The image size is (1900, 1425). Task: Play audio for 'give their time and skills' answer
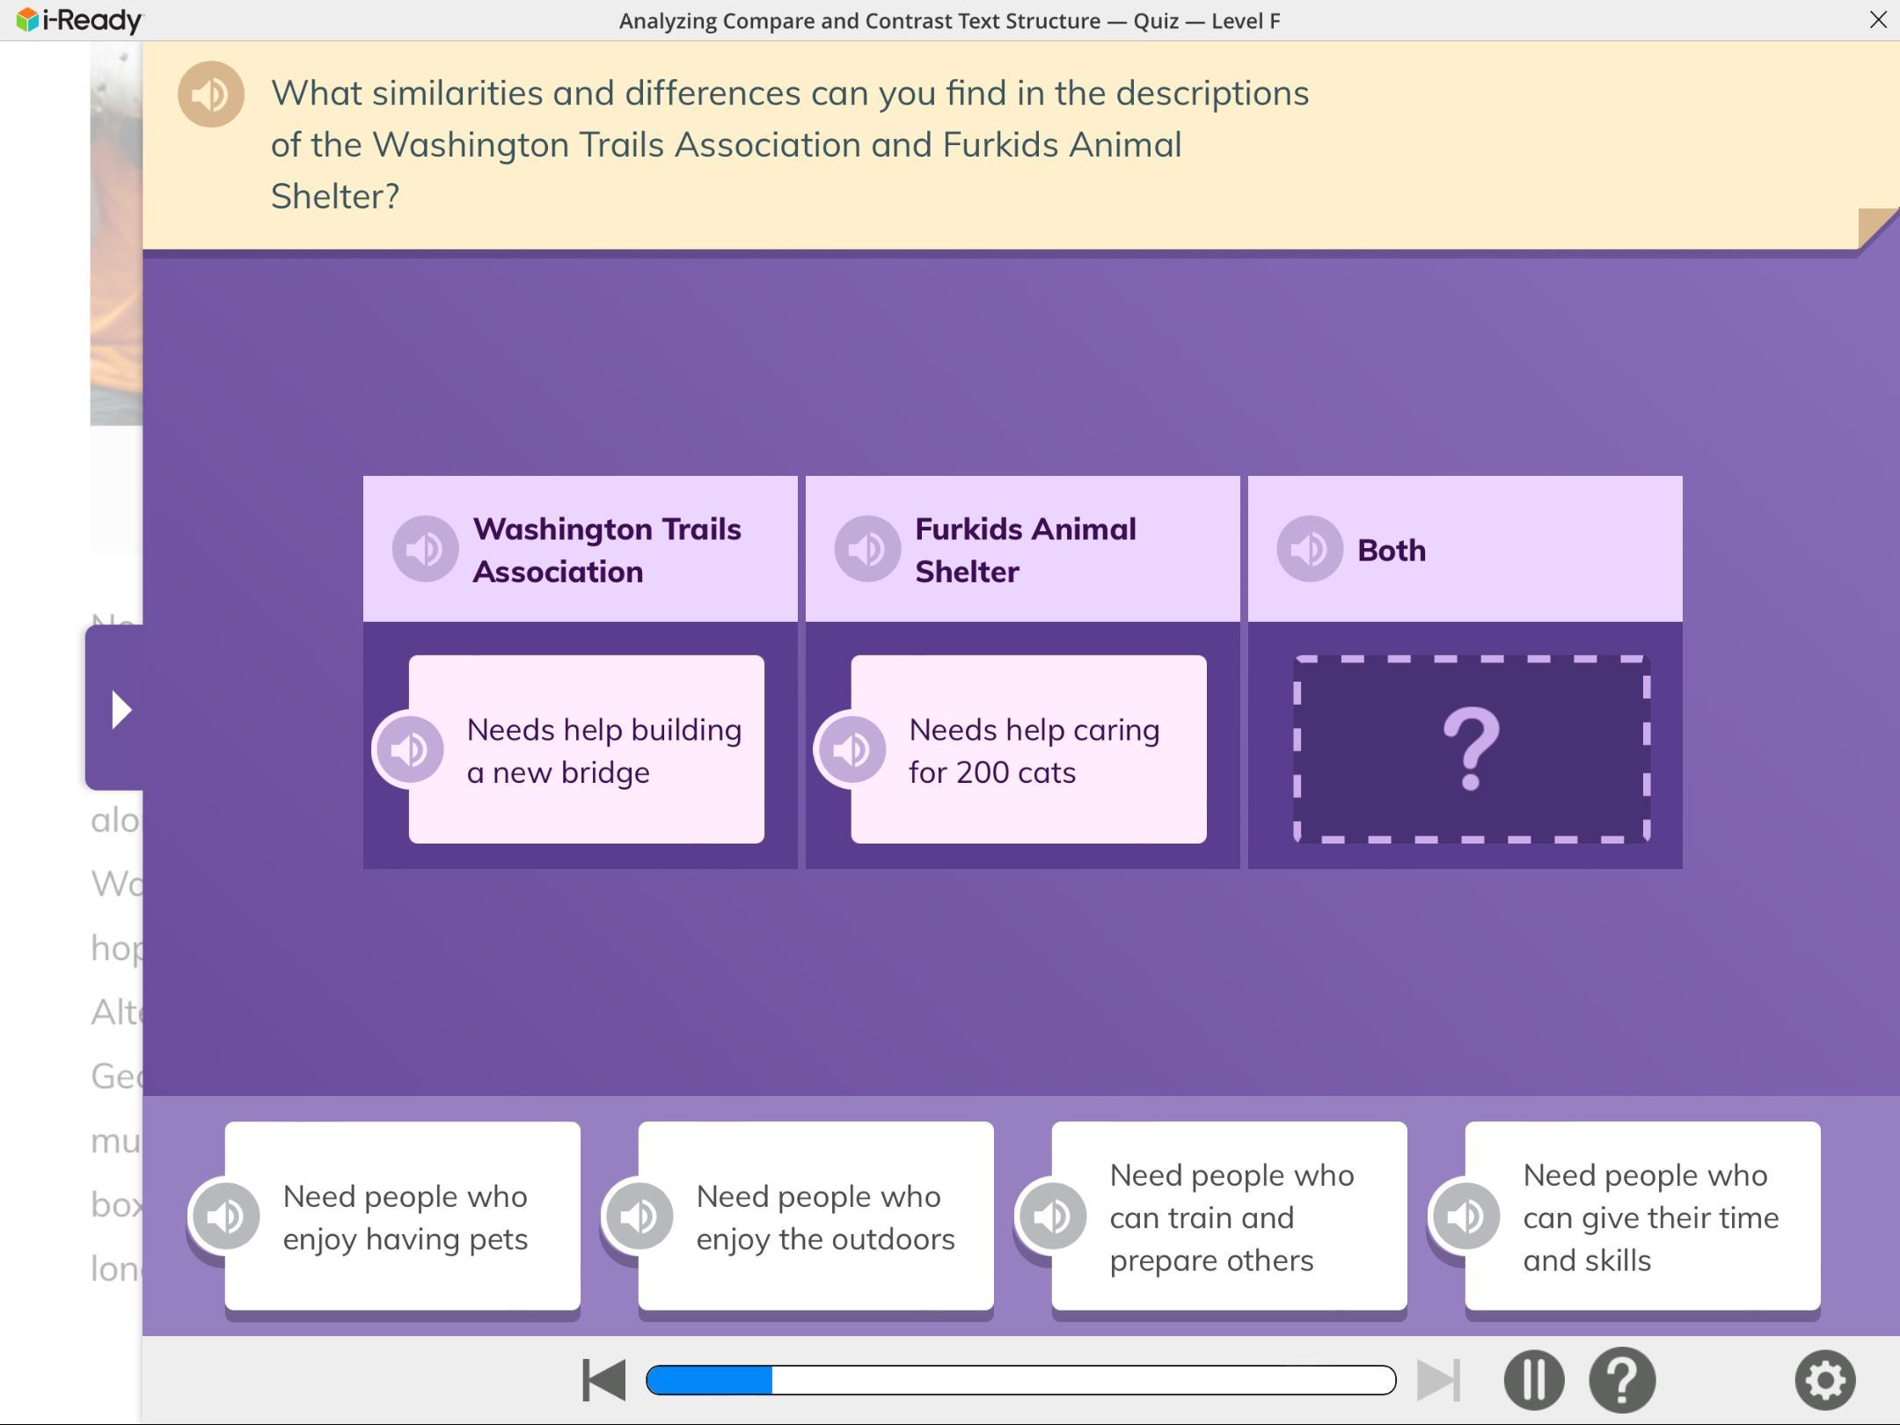(1465, 1217)
